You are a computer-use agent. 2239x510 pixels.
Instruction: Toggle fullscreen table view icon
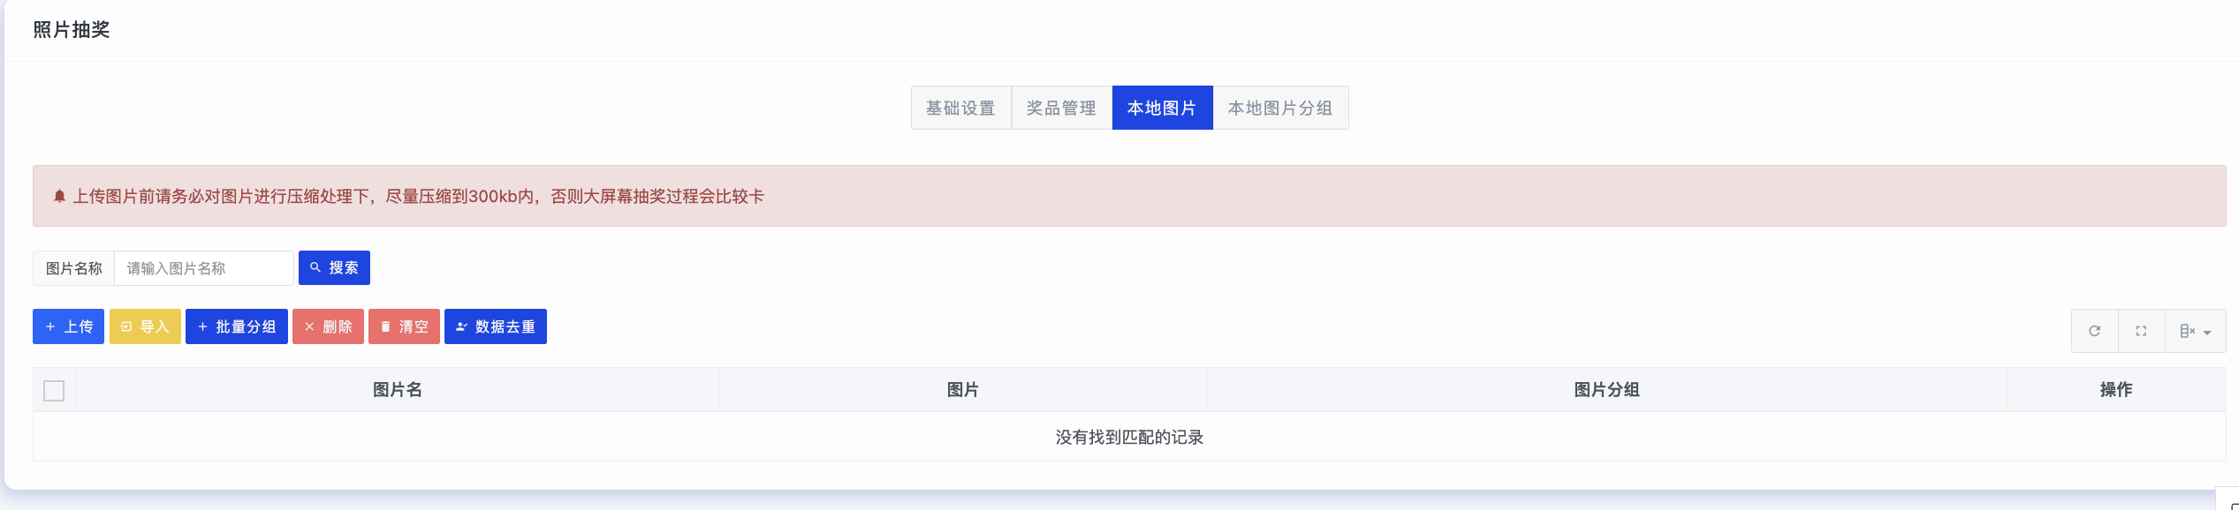[2141, 331]
